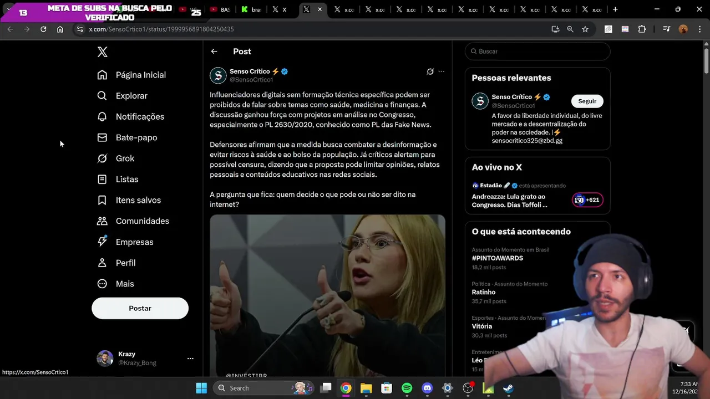Open the media control icon in Chrome toolbar
Image resolution: width=710 pixels, height=399 pixels.
click(666, 29)
